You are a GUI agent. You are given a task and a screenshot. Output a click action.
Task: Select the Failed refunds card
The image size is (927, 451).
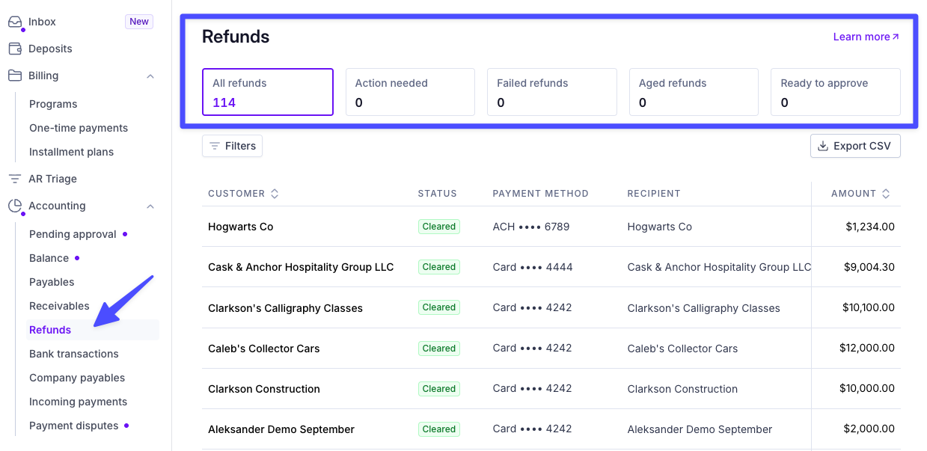[552, 92]
